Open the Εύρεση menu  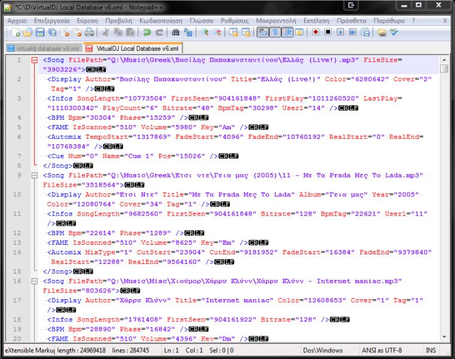tap(87, 21)
